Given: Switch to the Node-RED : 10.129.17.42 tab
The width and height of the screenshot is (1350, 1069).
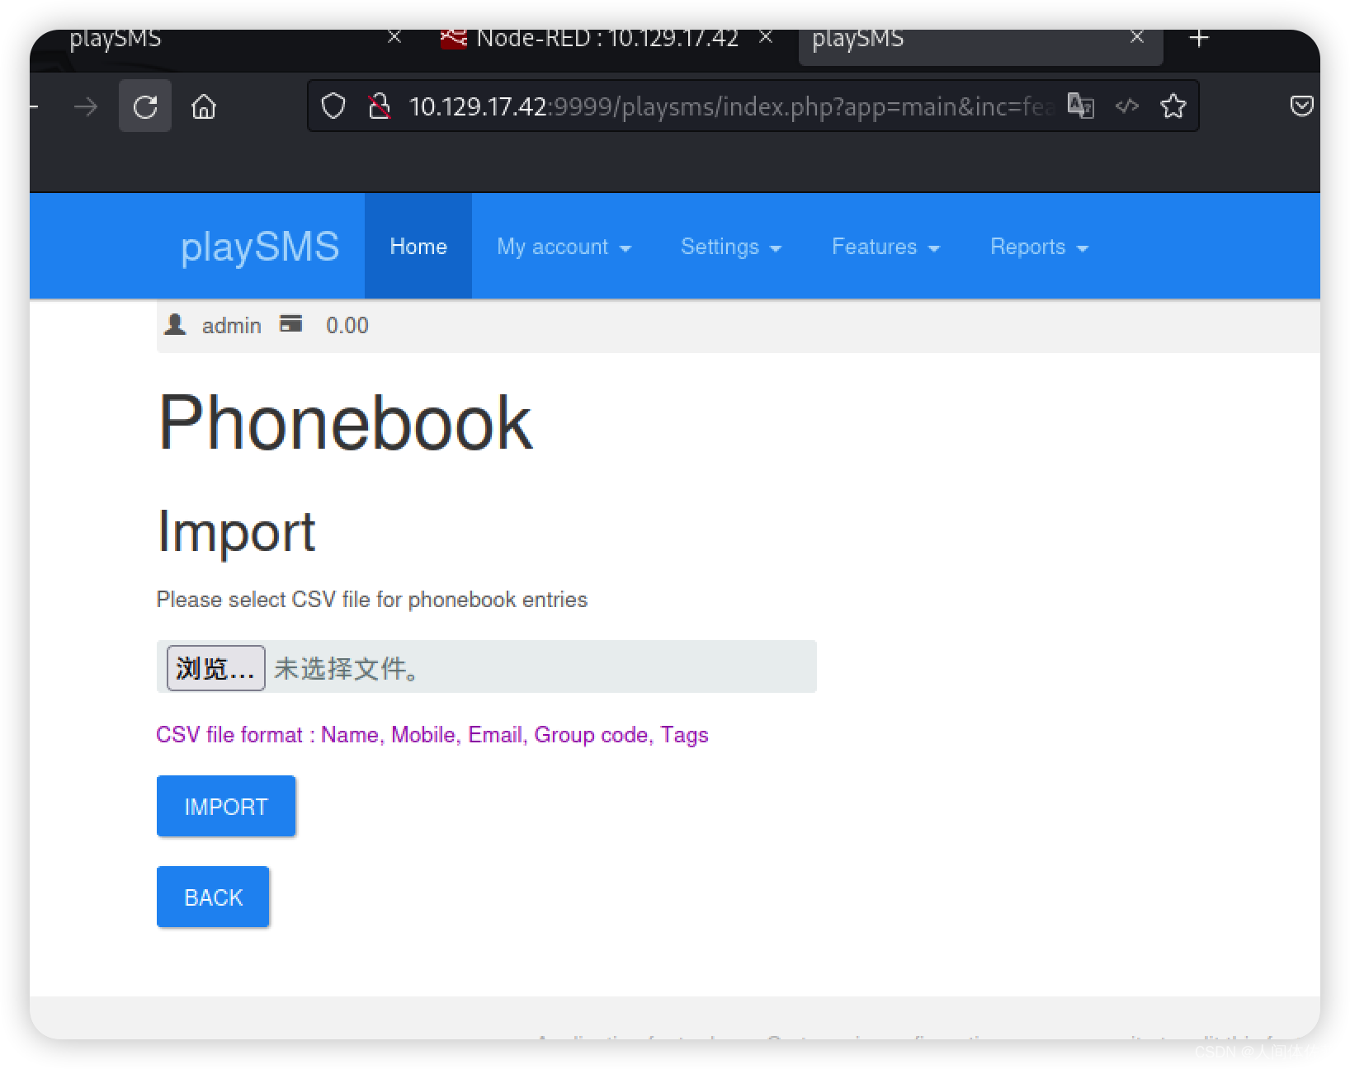Looking at the screenshot, I should [x=607, y=38].
